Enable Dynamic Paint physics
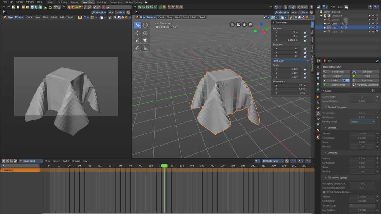The height and width of the screenshot is (214, 381). [x=336, y=85]
